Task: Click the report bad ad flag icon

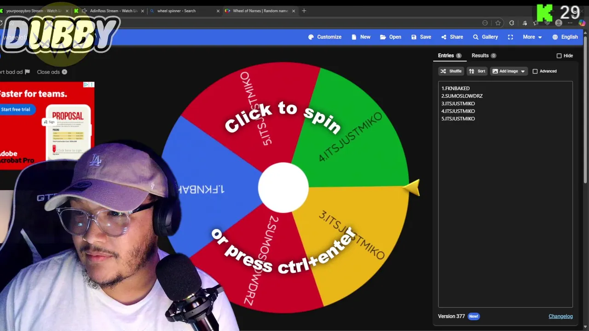Action: 27,72
